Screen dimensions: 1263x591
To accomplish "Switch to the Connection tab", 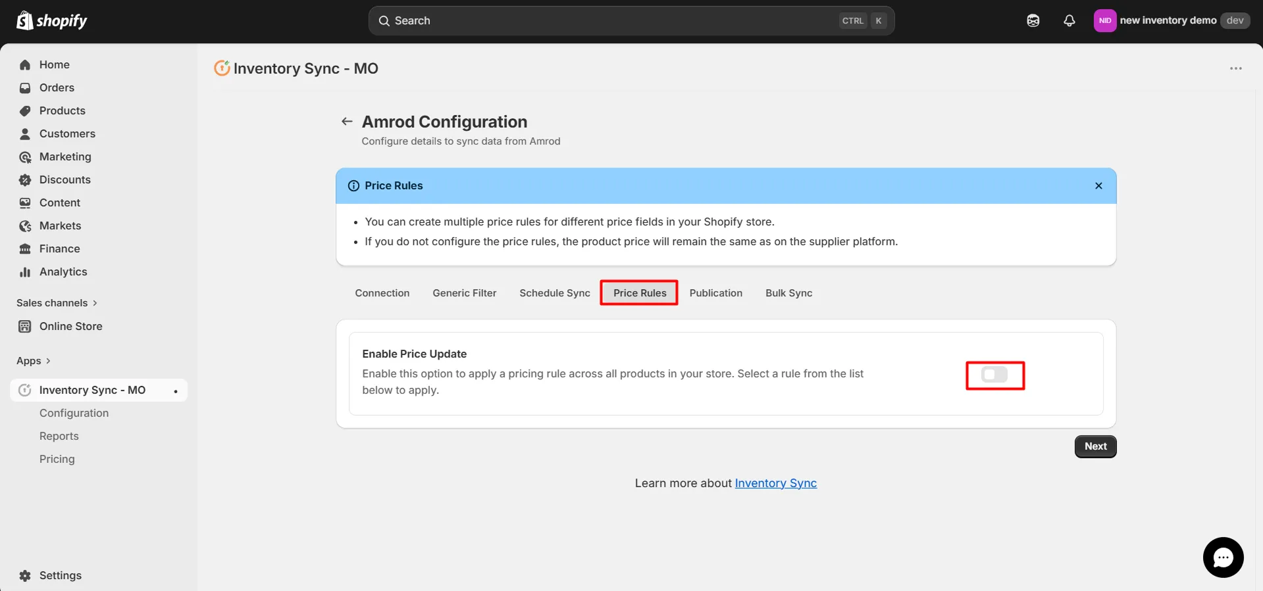I will [382, 293].
